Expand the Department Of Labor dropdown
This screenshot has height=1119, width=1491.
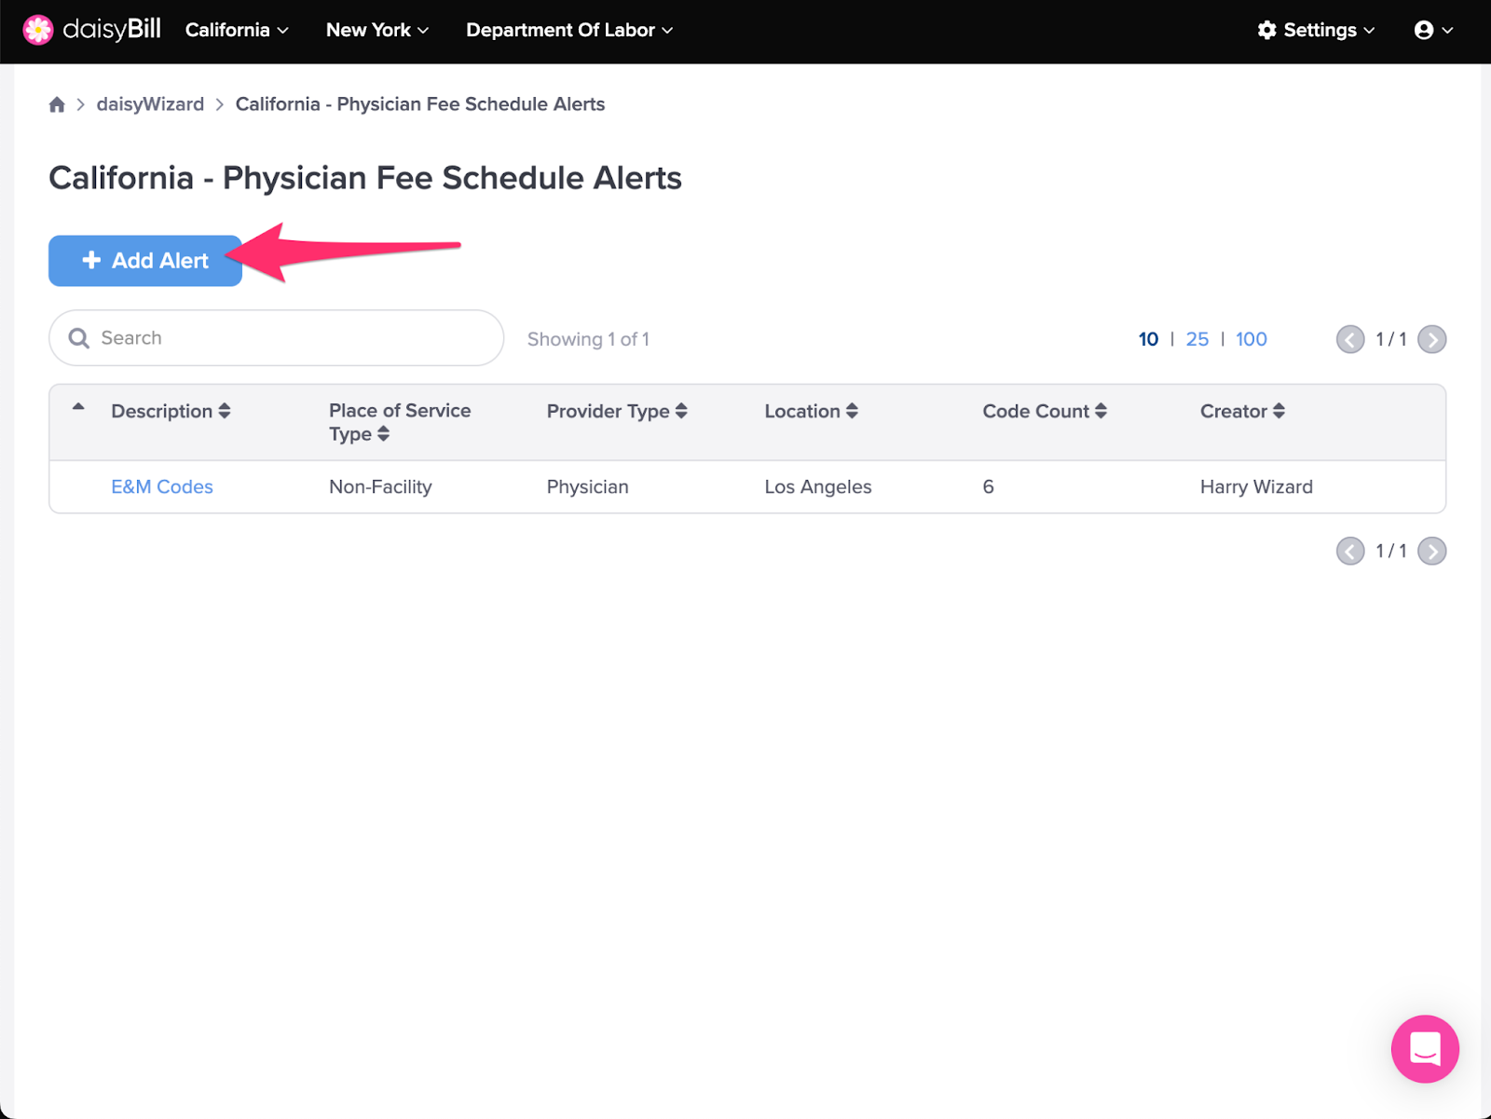pyautogui.click(x=569, y=30)
